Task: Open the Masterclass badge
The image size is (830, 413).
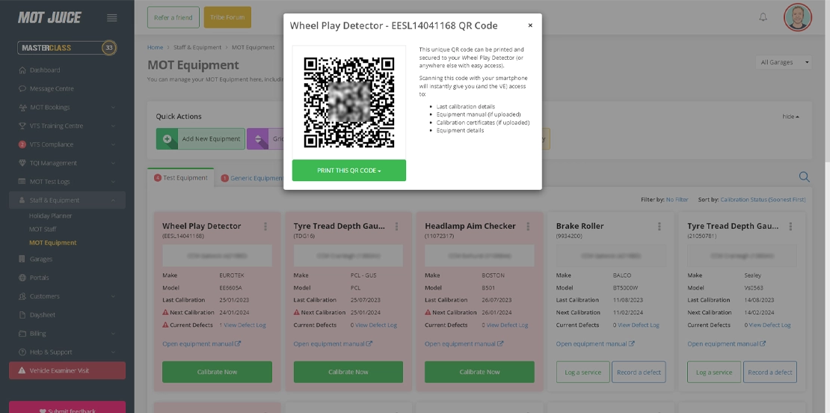Action: 67,48
